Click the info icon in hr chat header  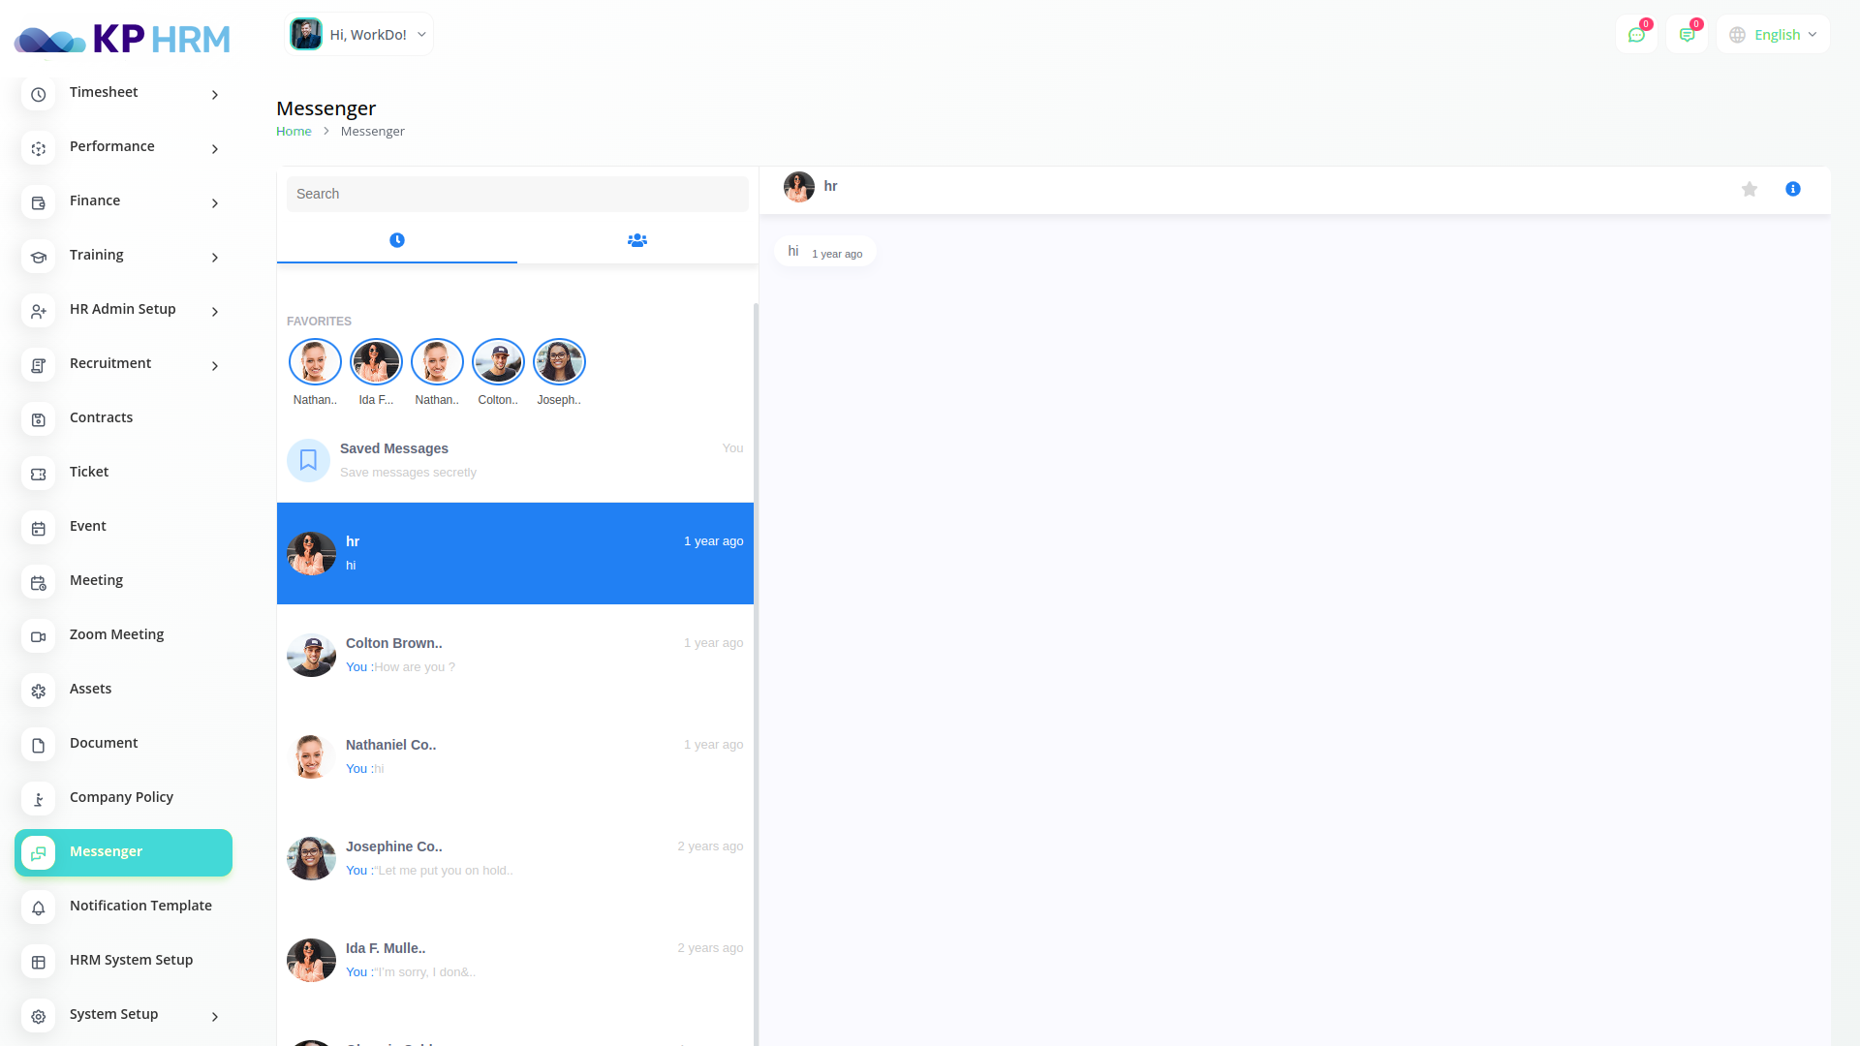1793,189
